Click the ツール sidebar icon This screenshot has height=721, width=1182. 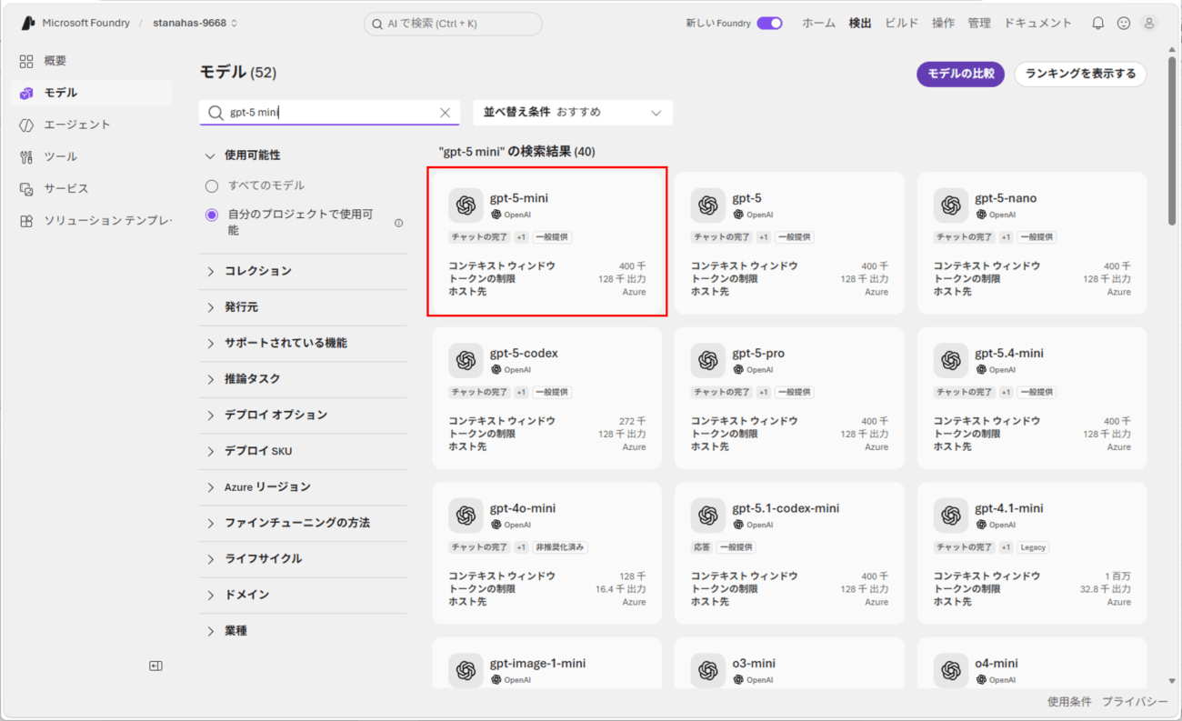click(x=26, y=156)
